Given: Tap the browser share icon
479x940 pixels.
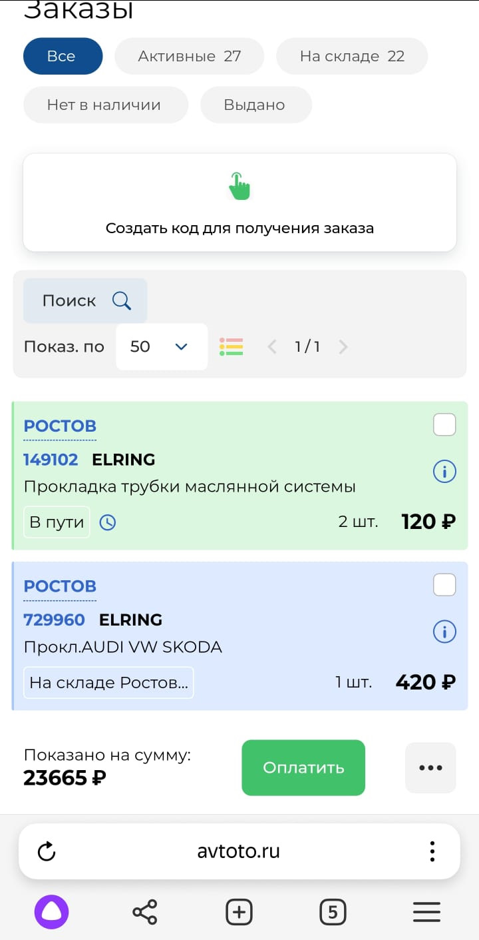Looking at the screenshot, I should [x=145, y=911].
